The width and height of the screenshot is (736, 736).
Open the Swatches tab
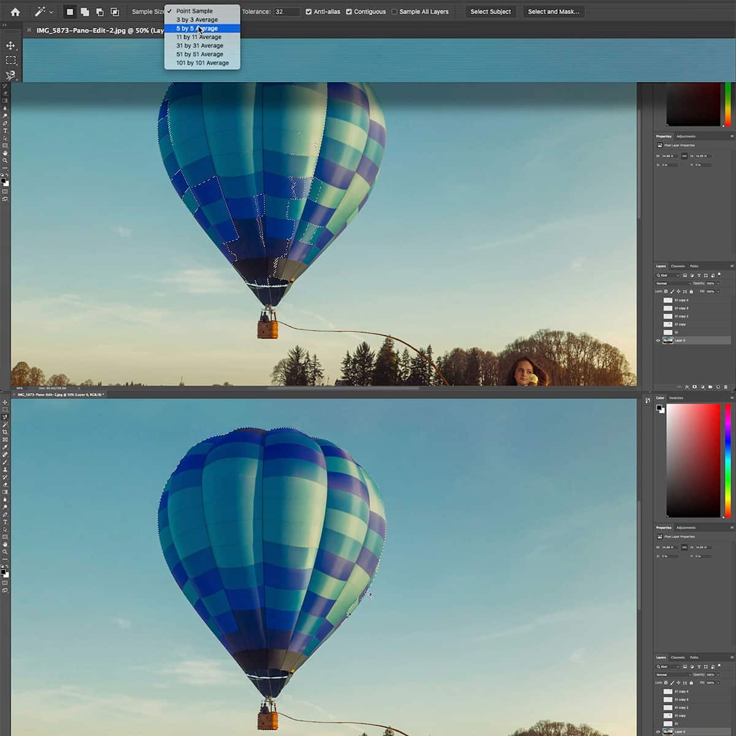(x=677, y=398)
